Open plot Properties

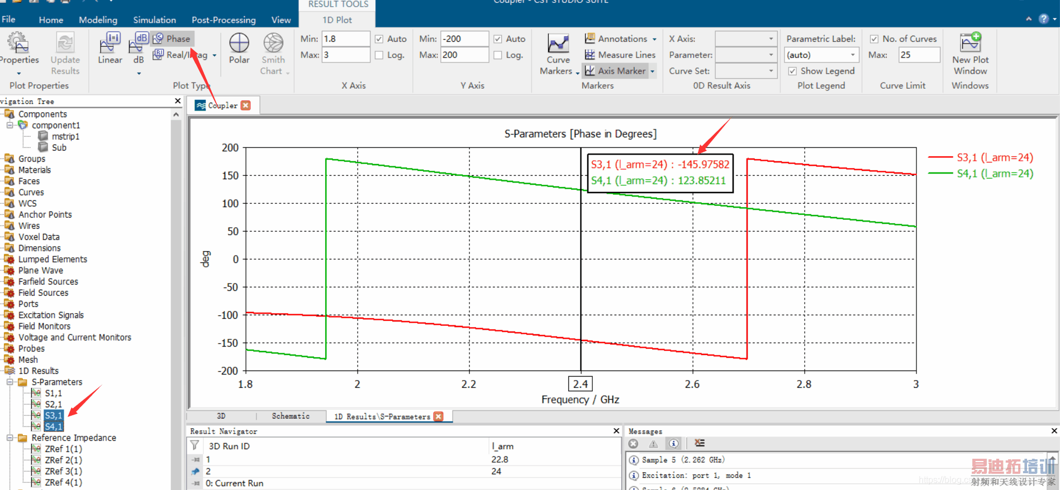[18, 53]
